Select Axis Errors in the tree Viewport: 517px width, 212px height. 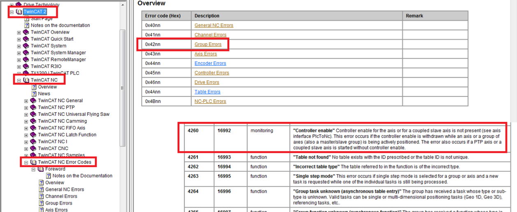coord(56,210)
